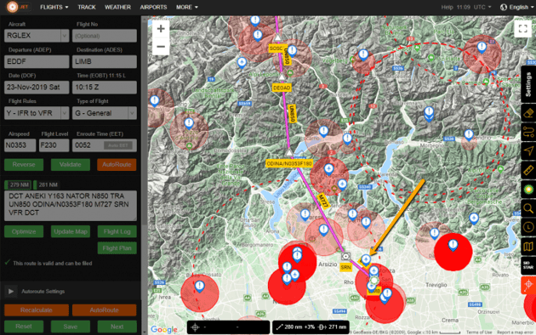The image size is (536, 335).
Task: Toggle the Auto EET switch
Action: point(118,145)
